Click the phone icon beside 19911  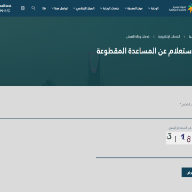point(9,11)
